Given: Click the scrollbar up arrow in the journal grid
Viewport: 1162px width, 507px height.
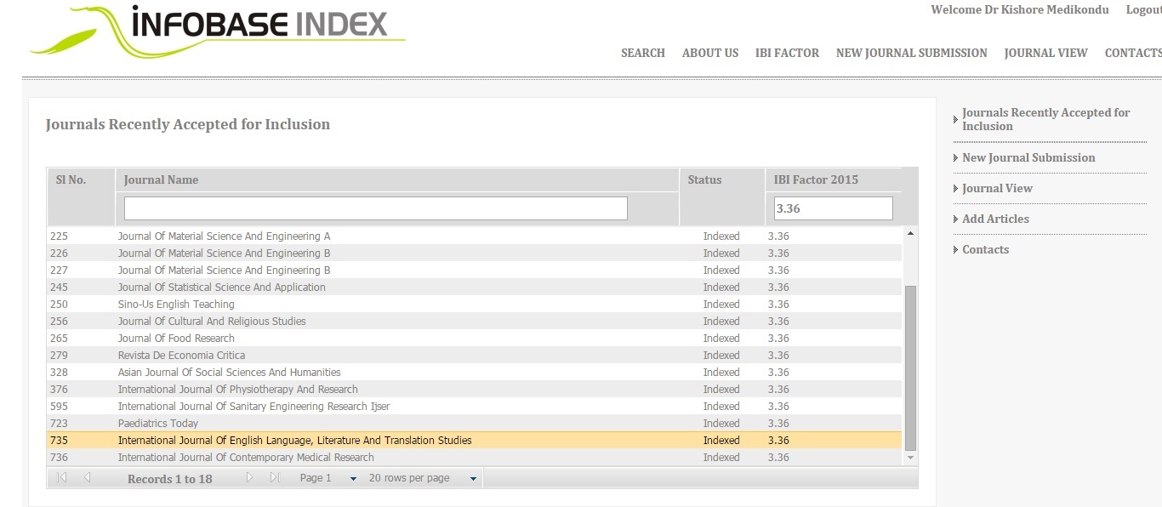Looking at the screenshot, I should (911, 233).
